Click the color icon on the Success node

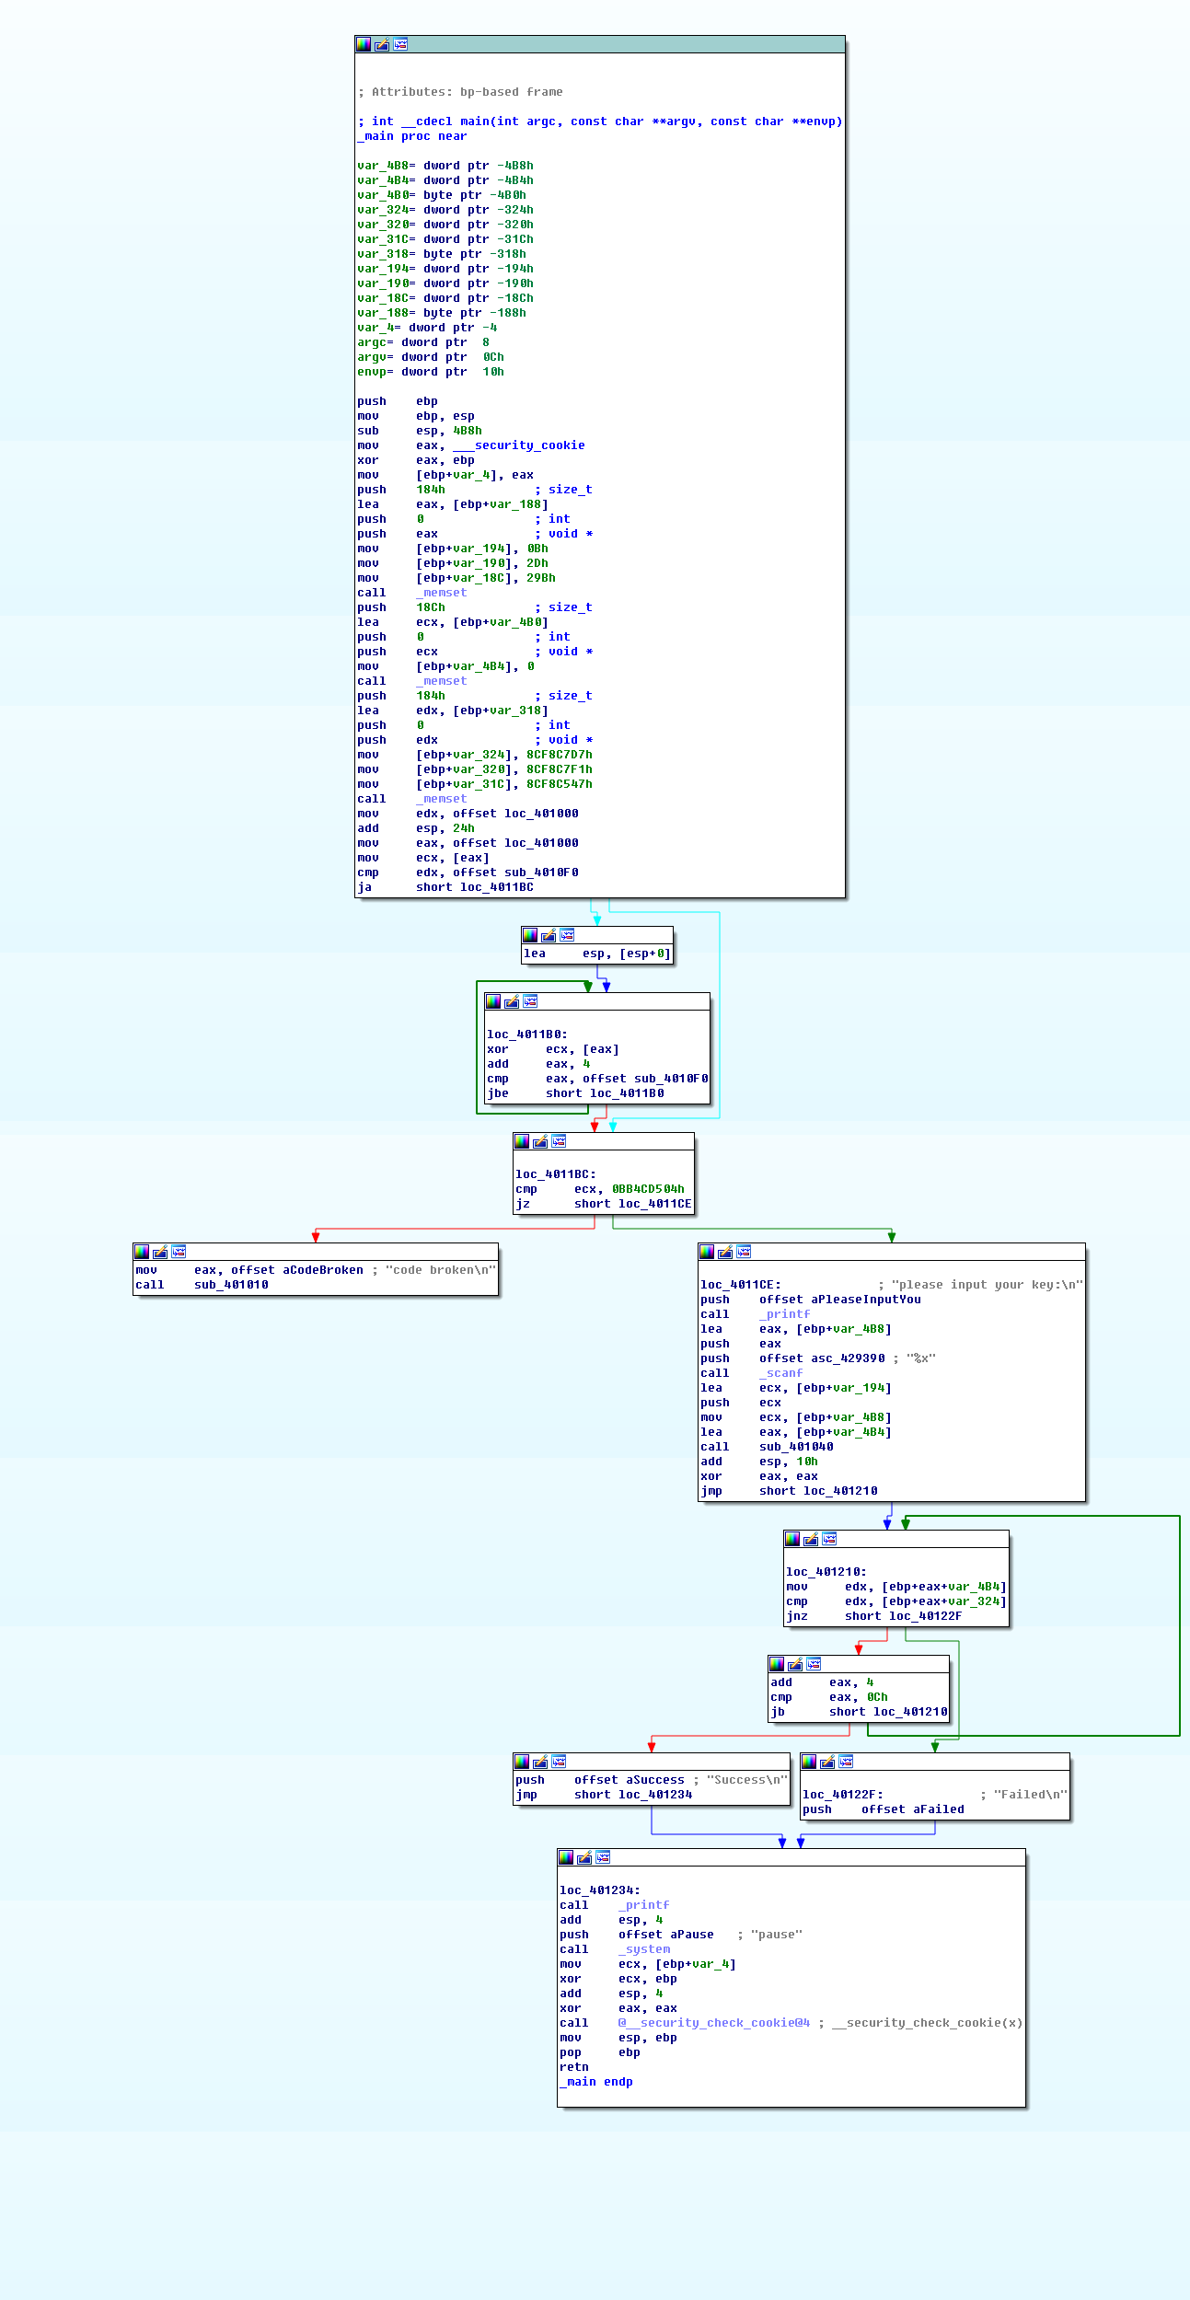(522, 1762)
